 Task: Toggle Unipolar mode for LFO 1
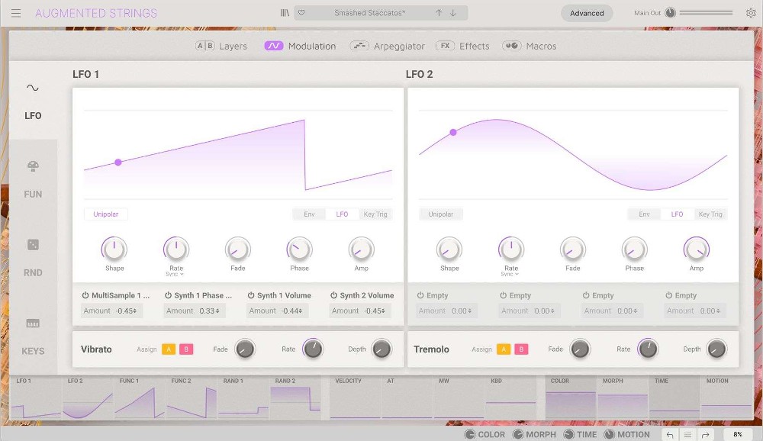105,214
